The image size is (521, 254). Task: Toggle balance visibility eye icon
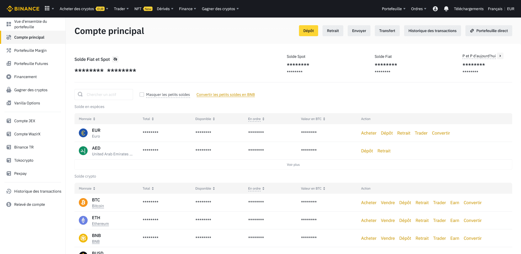(x=115, y=59)
